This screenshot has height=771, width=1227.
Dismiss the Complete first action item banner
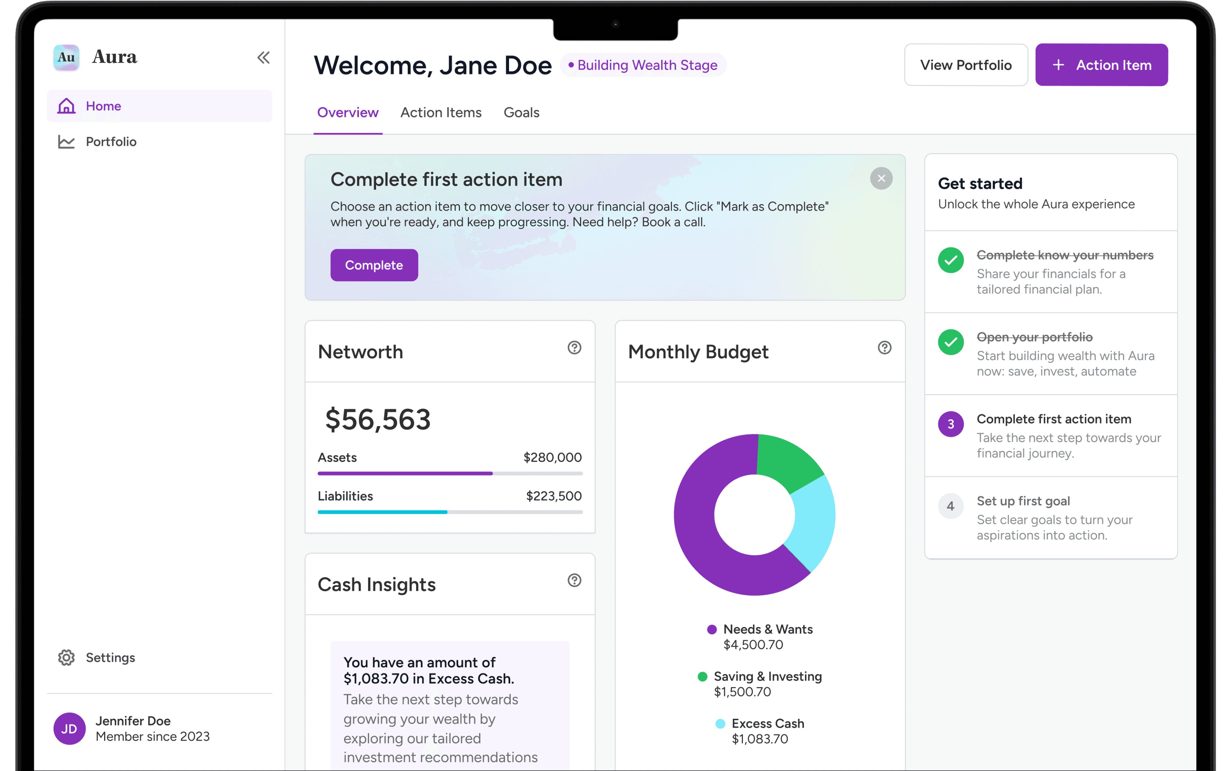pyautogui.click(x=881, y=178)
